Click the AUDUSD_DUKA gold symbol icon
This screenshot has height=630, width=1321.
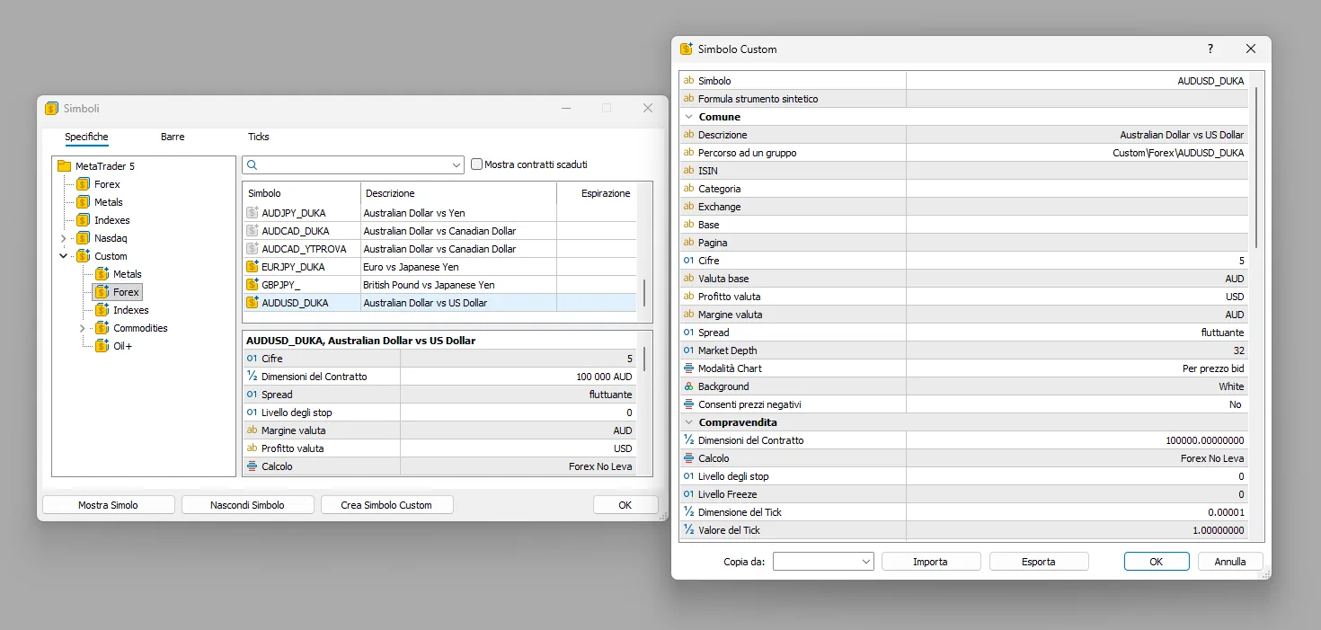pos(253,303)
